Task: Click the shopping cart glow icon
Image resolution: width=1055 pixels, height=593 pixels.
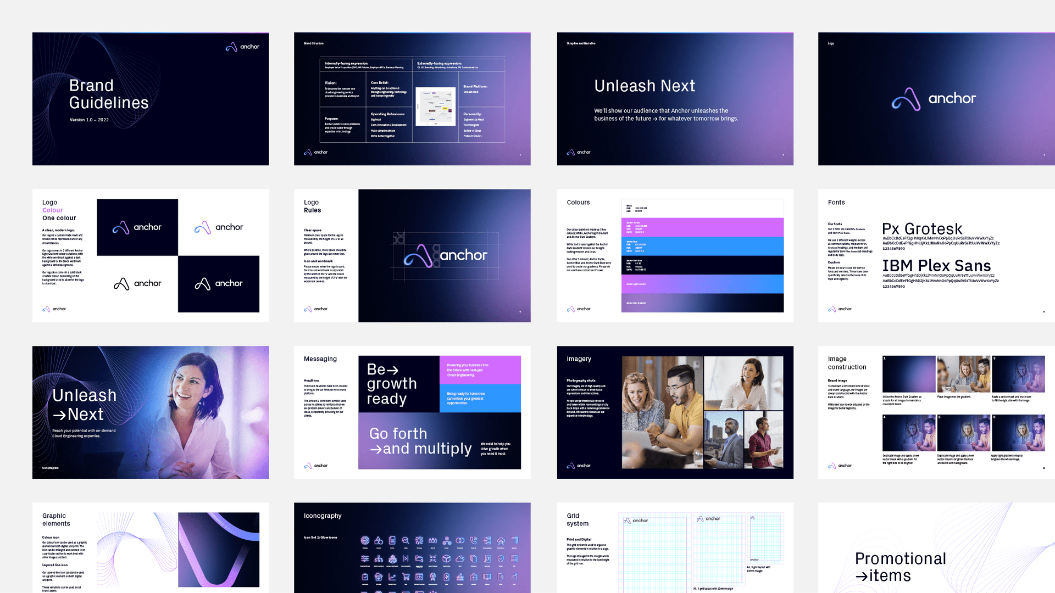Action: 406,577
